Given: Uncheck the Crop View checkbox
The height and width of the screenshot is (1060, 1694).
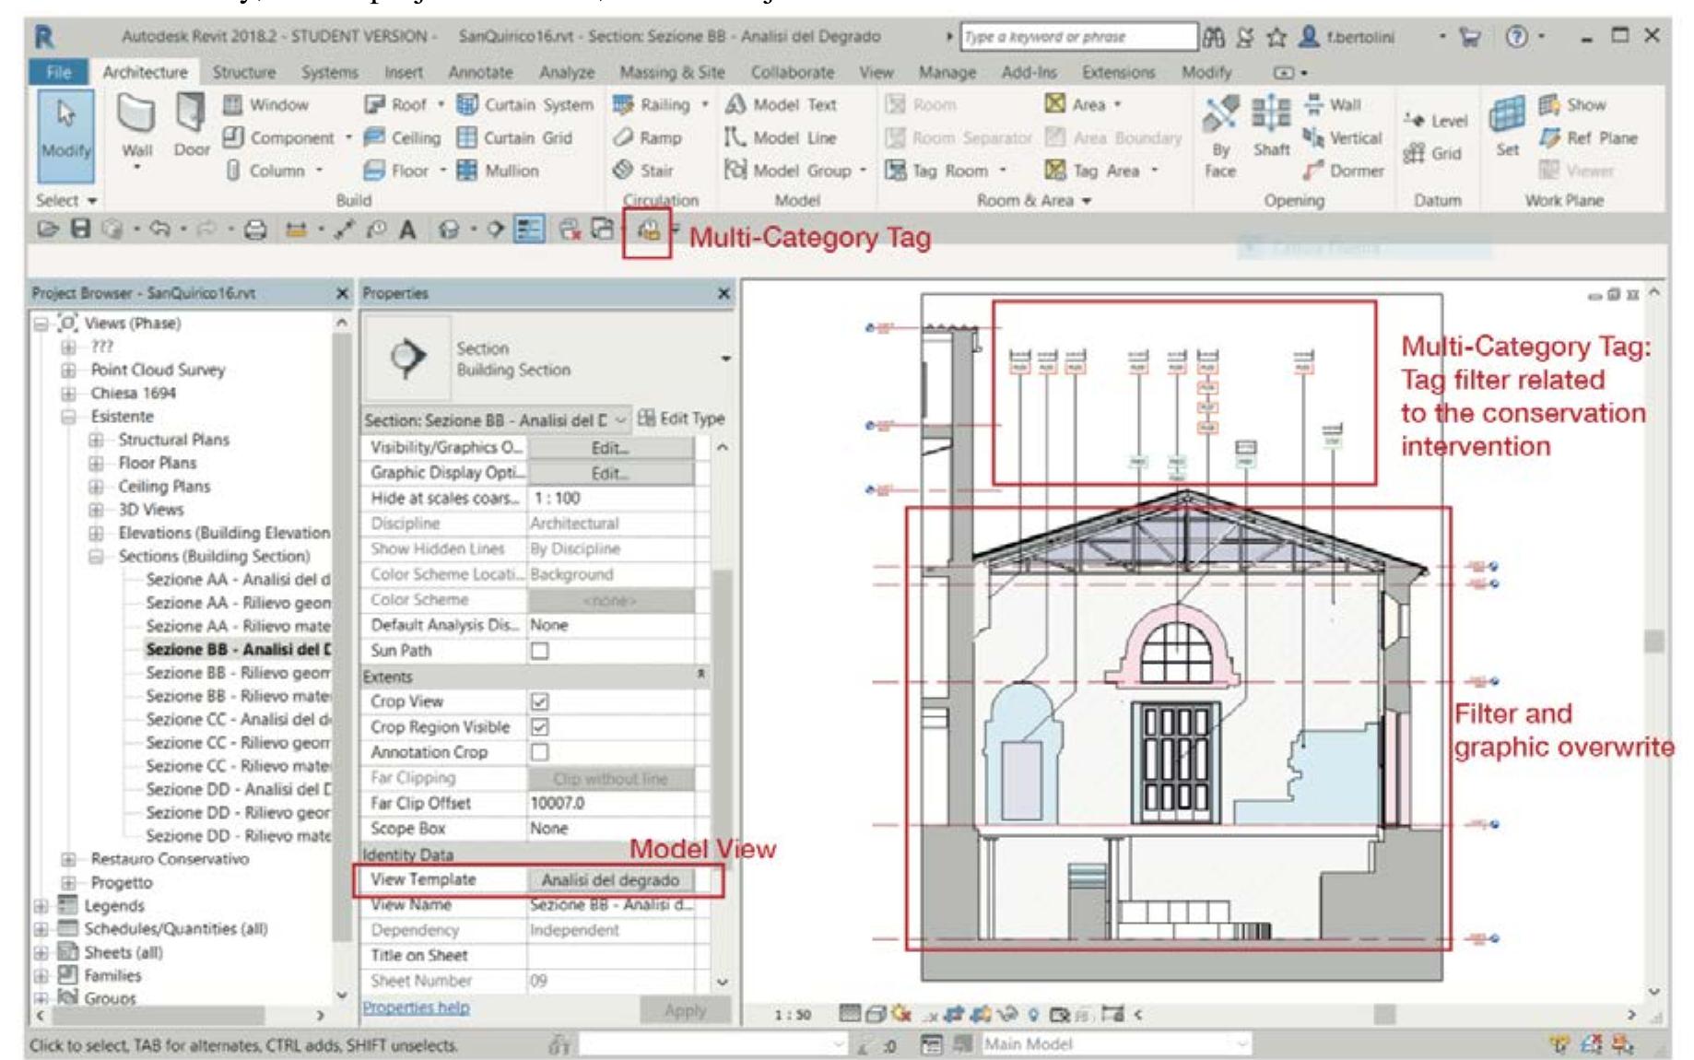Looking at the screenshot, I should (540, 702).
